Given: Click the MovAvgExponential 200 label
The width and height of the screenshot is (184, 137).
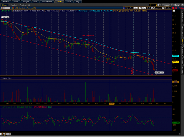Looking at the screenshot, I should (92, 11).
